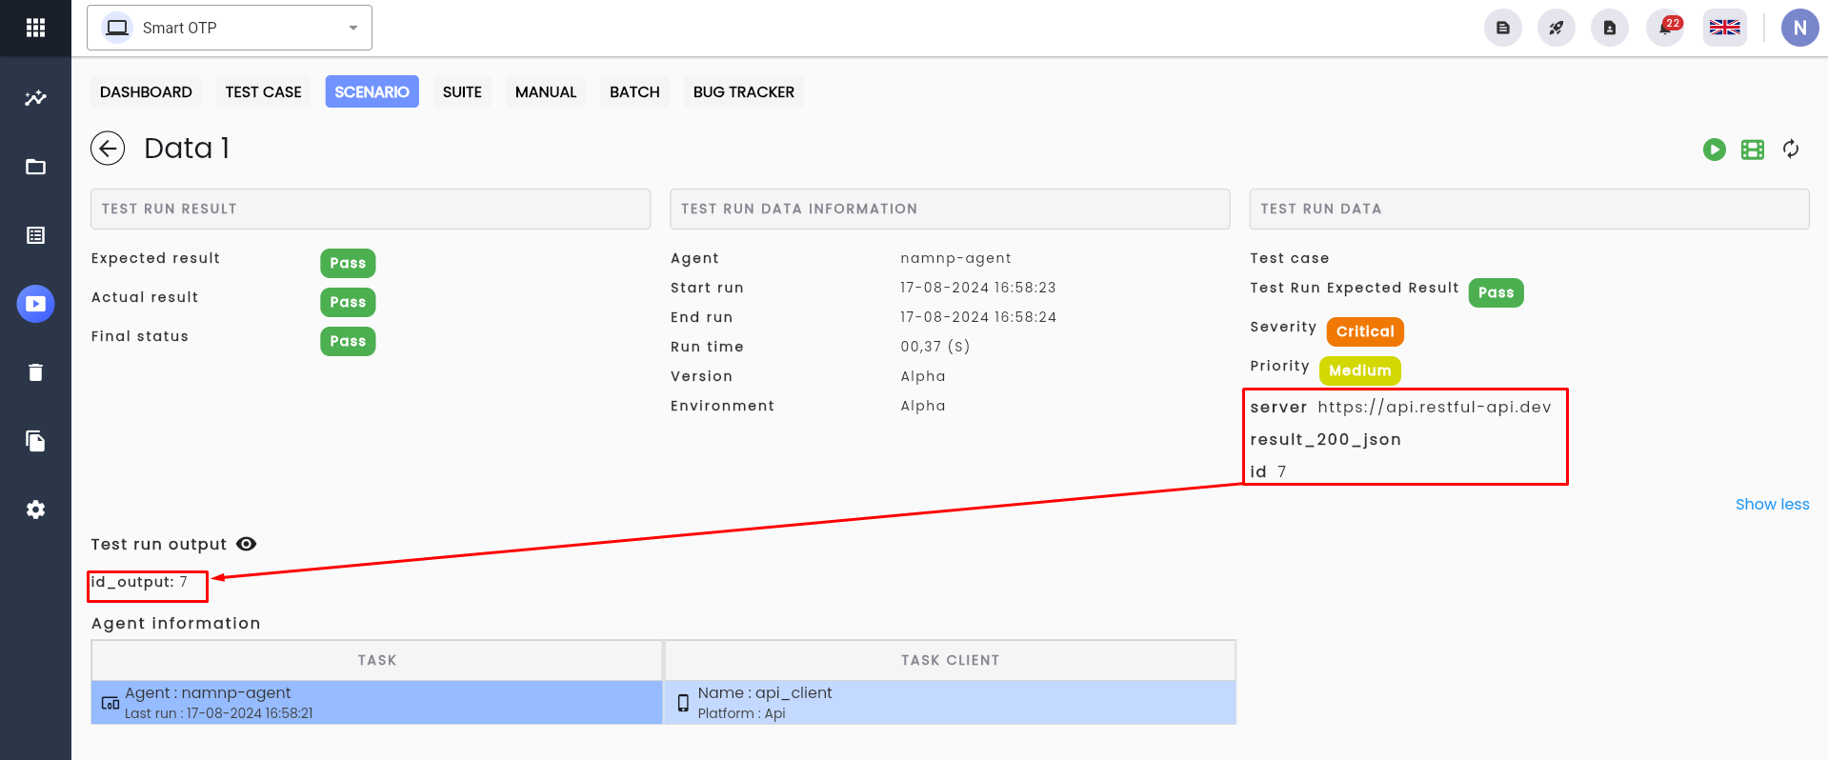
Task: Click the Start run value 17-08-2024 16:58:23
Action: (x=978, y=288)
